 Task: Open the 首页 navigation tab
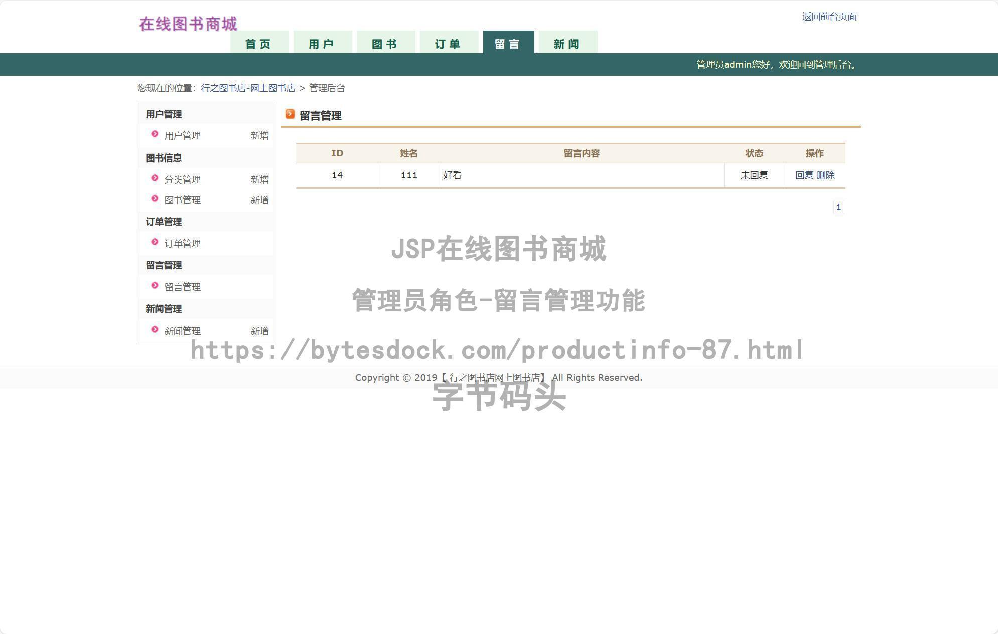click(x=259, y=42)
